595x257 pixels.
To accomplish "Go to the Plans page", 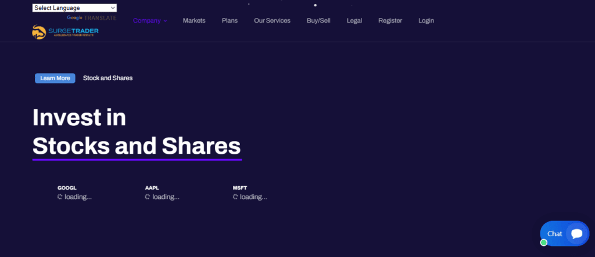I will [230, 20].
